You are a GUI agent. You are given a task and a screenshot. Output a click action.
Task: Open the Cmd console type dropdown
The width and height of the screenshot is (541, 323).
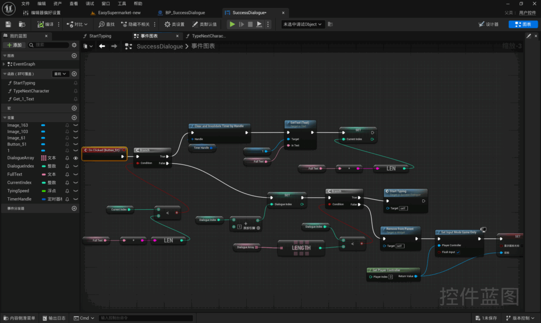[84, 318]
